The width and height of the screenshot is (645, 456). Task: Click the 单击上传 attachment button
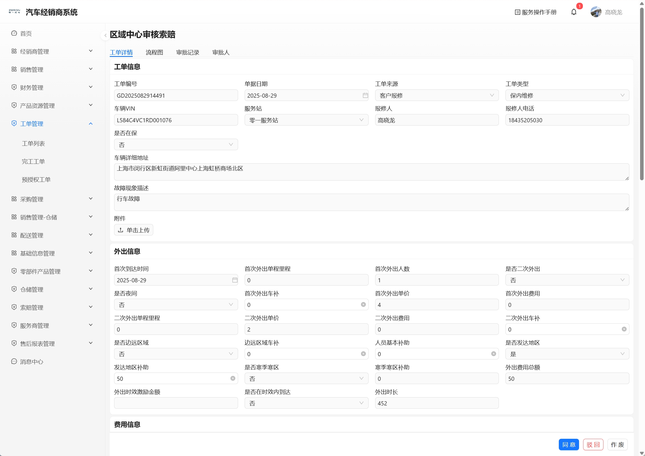coord(134,230)
